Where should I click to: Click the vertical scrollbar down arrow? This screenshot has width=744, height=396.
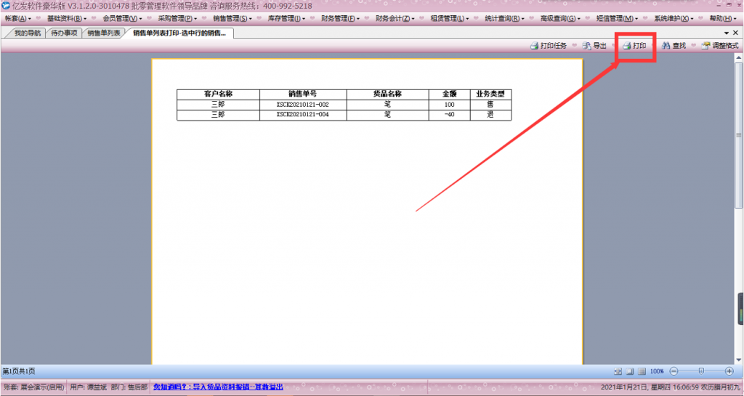tap(738, 360)
